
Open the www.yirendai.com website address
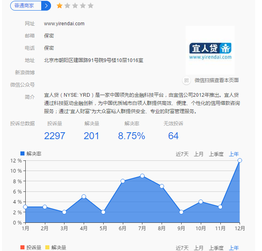[64, 24]
